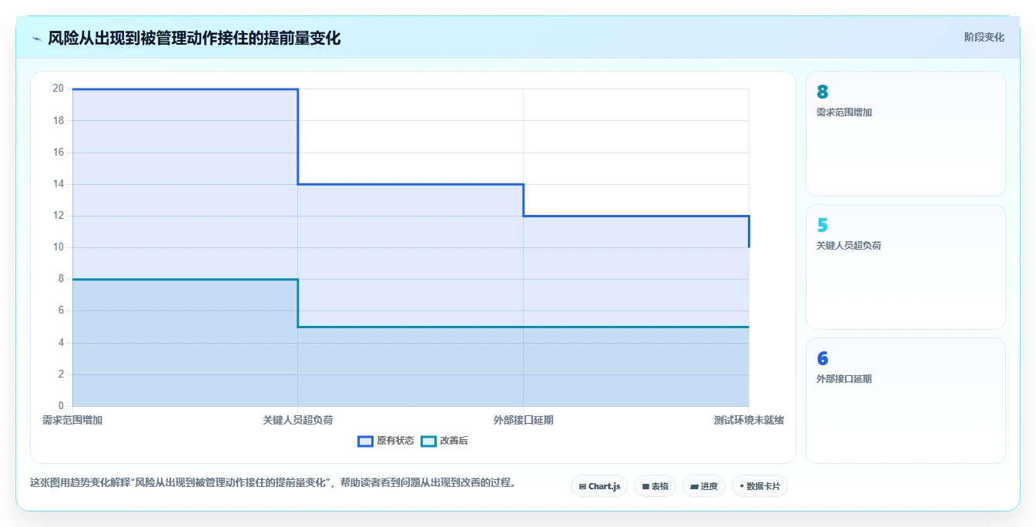Click the chart title 风险从出现到被管理动作接住的提前量变化
Screen dimensions: 1036x527
pos(194,38)
